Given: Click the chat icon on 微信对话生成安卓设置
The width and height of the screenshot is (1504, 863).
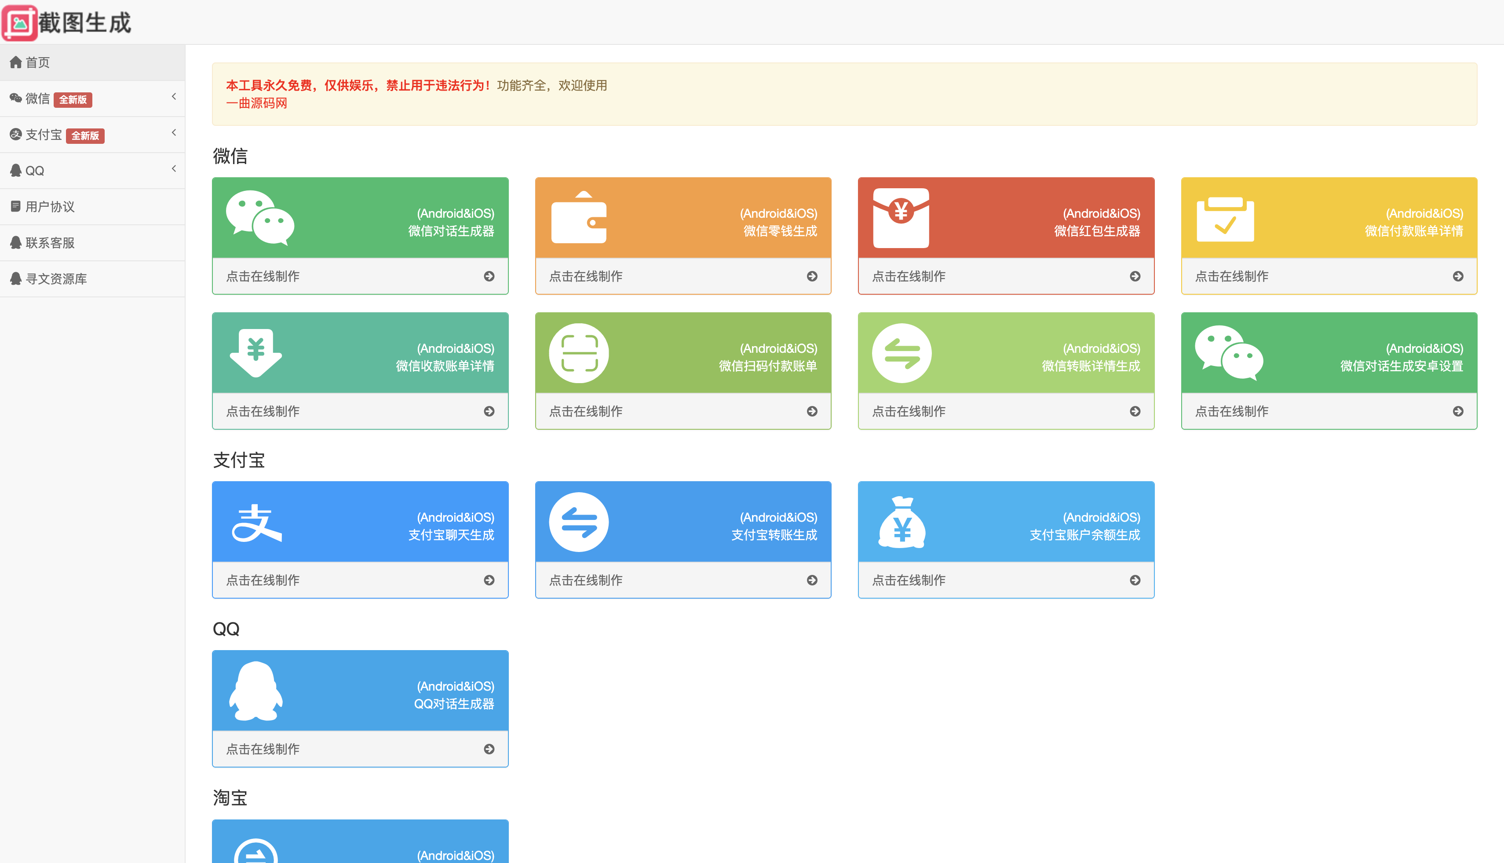Looking at the screenshot, I should (x=1229, y=353).
